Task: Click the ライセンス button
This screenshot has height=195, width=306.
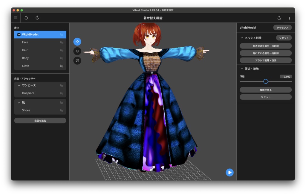Action: pos(282,28)
